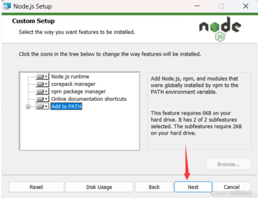Select the corepack manager tree item

73,84
